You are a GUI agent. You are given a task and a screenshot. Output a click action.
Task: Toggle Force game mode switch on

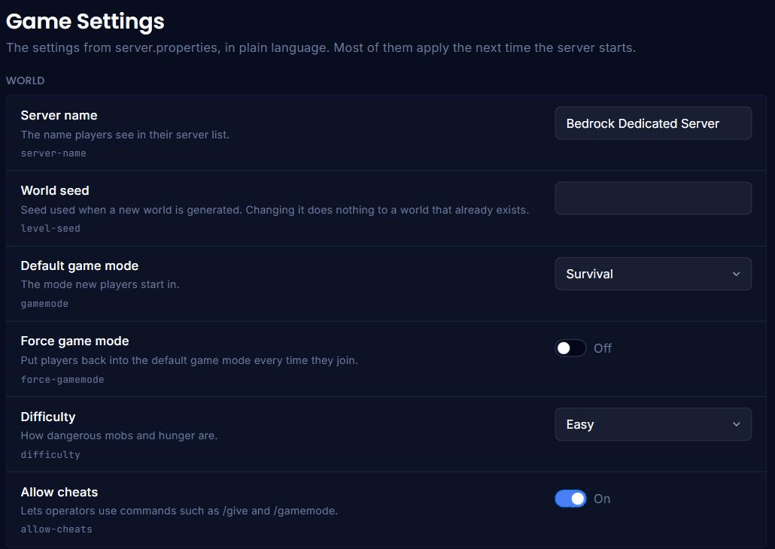[x=570, y=348]
